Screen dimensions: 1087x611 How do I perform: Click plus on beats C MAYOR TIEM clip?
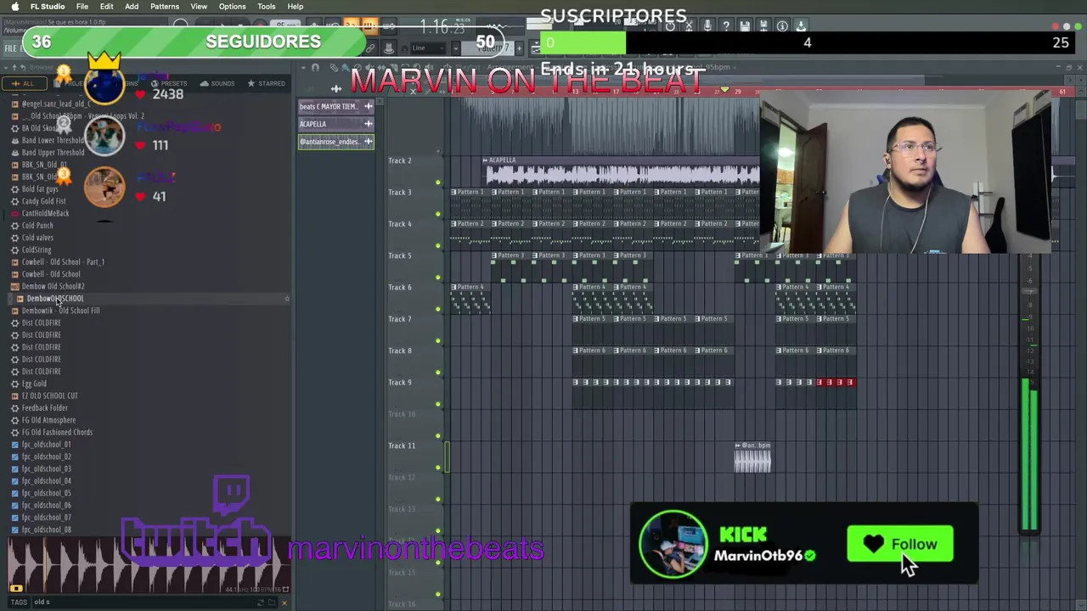368,106
